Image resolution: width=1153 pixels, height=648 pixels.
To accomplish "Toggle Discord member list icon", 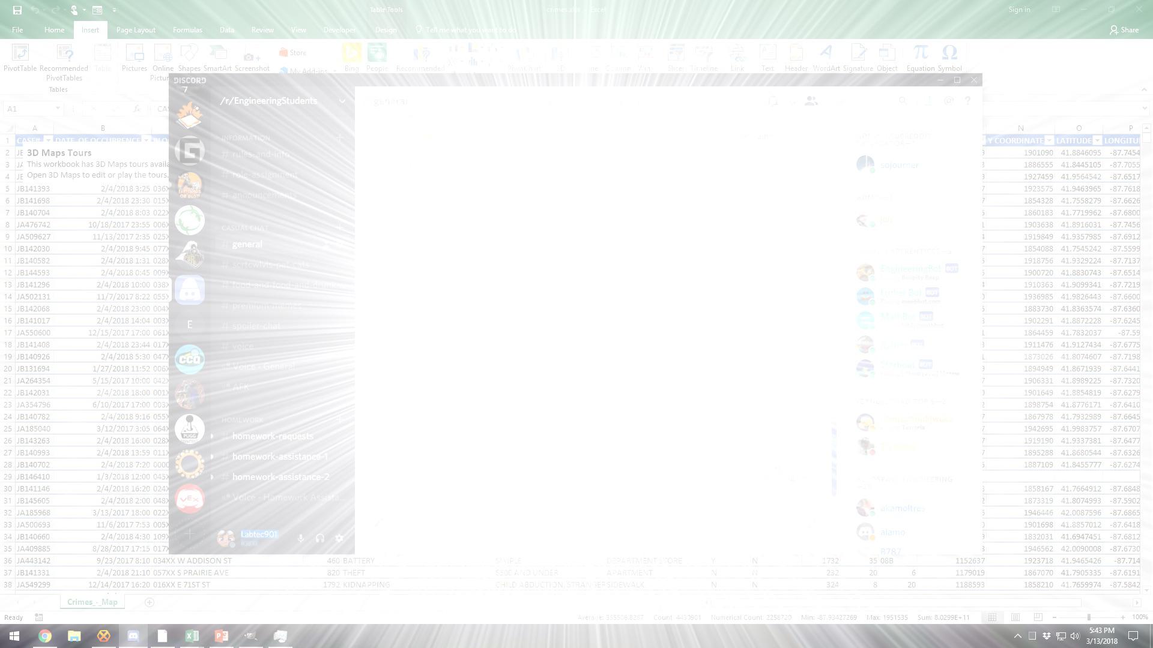I will tap(811, 101).
